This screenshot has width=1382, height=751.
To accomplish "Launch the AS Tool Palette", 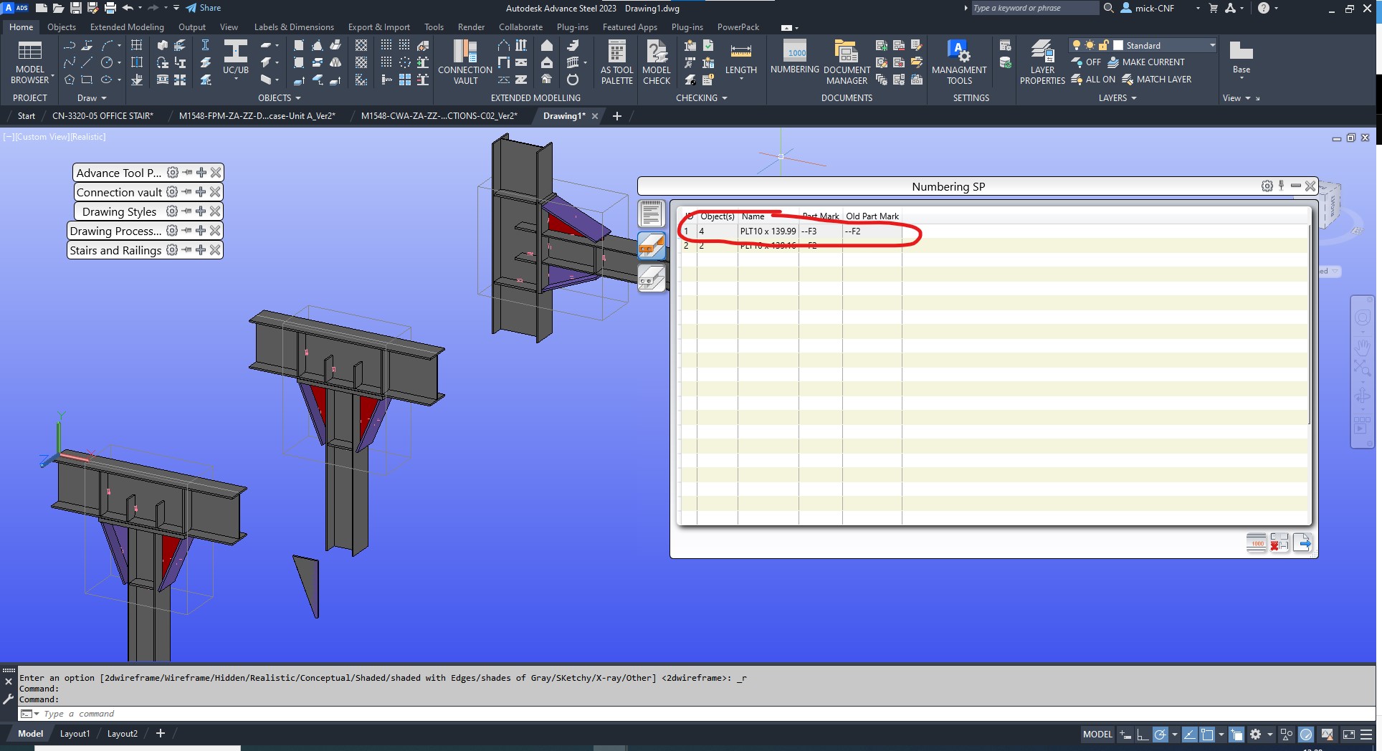I will [x=616, y=62].
